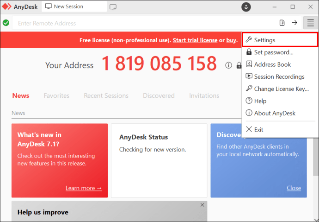Switch to the News tab
Image resolution: width=319 pixels, height=222 pixels.
(x=21, y=95)
